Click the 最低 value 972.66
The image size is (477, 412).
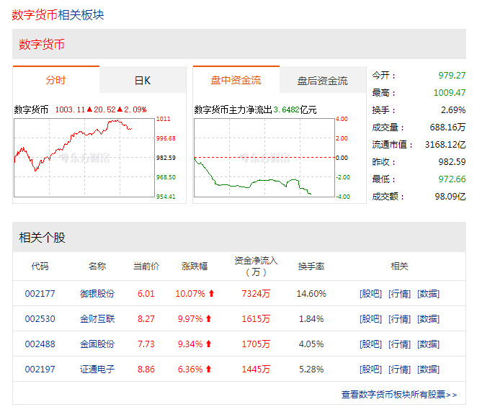tap(452, 179)
